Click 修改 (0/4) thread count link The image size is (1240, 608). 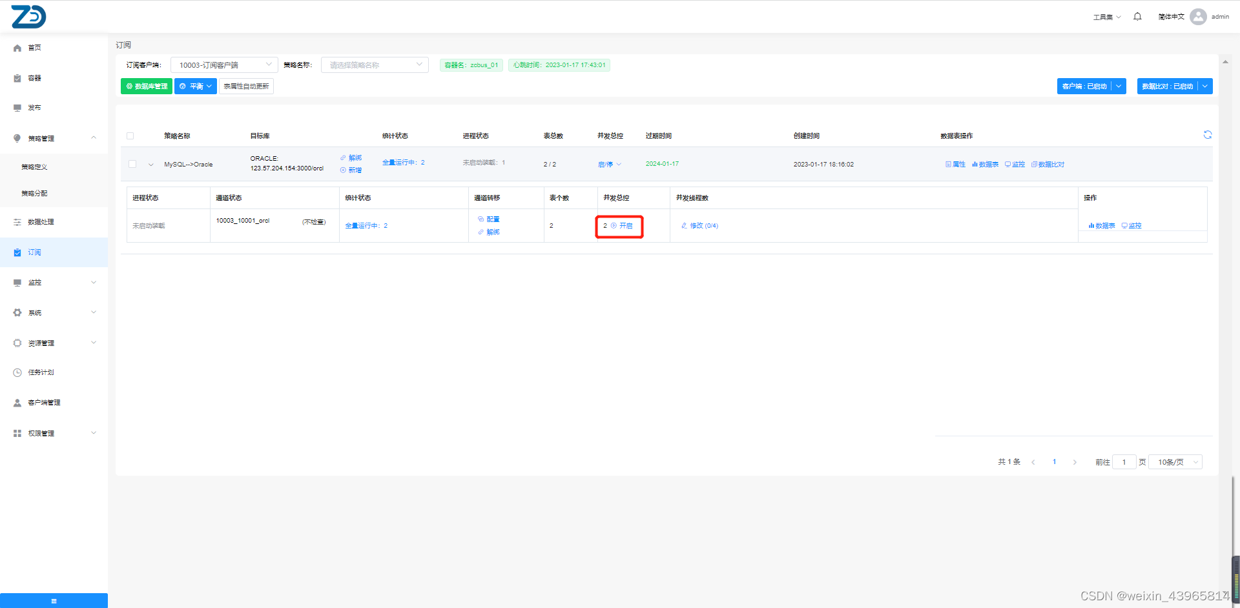(x=700, y=226)
